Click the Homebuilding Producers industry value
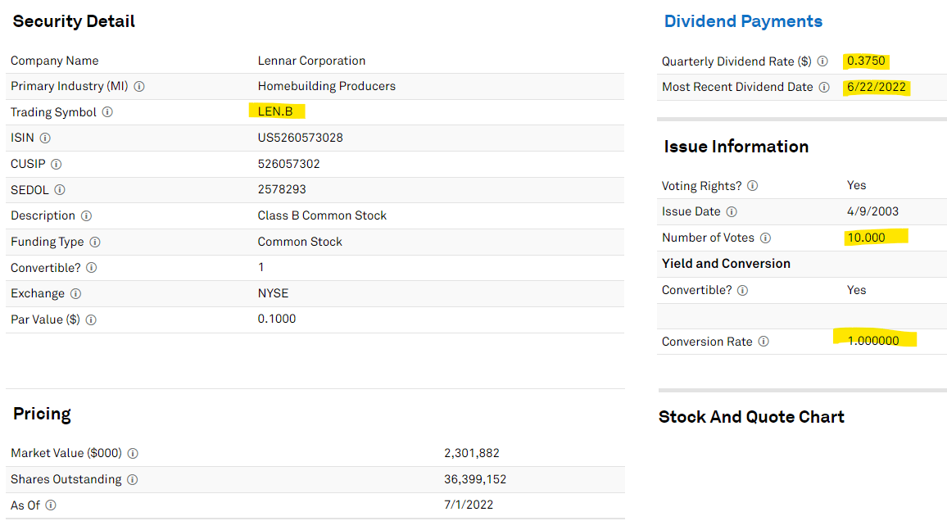 coord(327,86)
